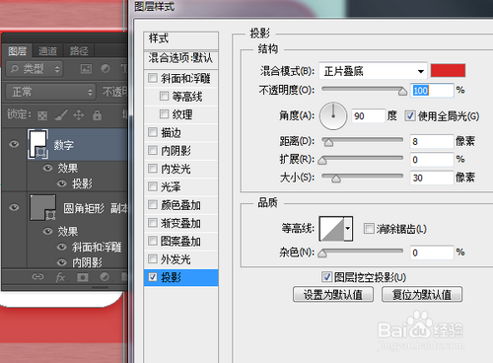
Task: Check the 消除锯齿 checkbox
Action: coord(369,228)
